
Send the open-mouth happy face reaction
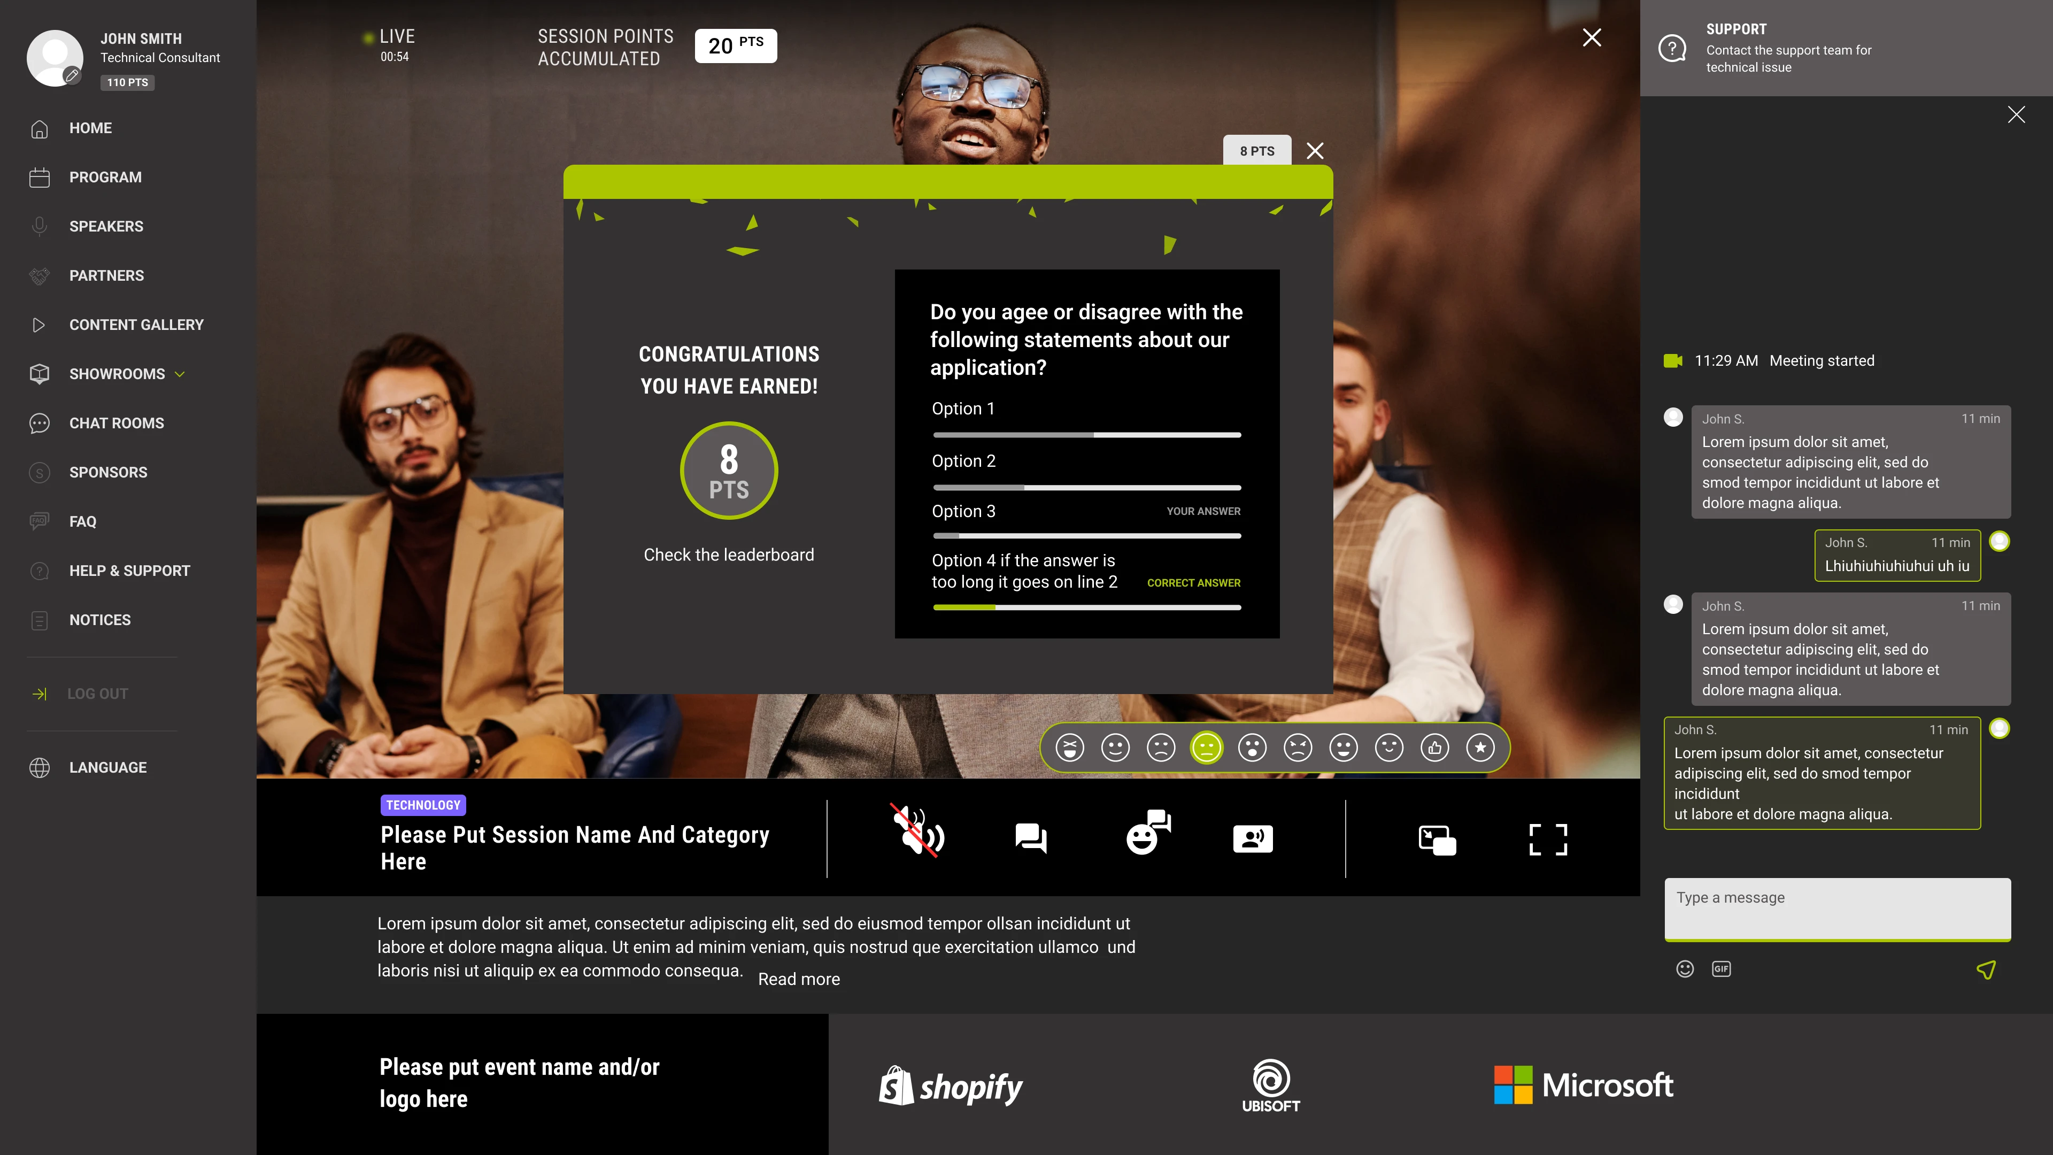[1344, 748]
